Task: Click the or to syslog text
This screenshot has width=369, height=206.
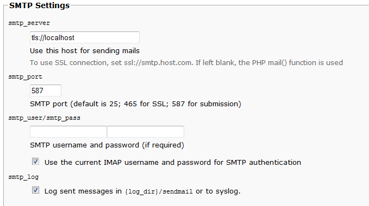Action: click(218, 191)
